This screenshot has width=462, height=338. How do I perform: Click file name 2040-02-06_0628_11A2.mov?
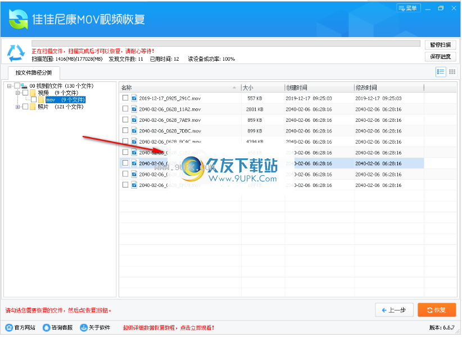(170, 109)
